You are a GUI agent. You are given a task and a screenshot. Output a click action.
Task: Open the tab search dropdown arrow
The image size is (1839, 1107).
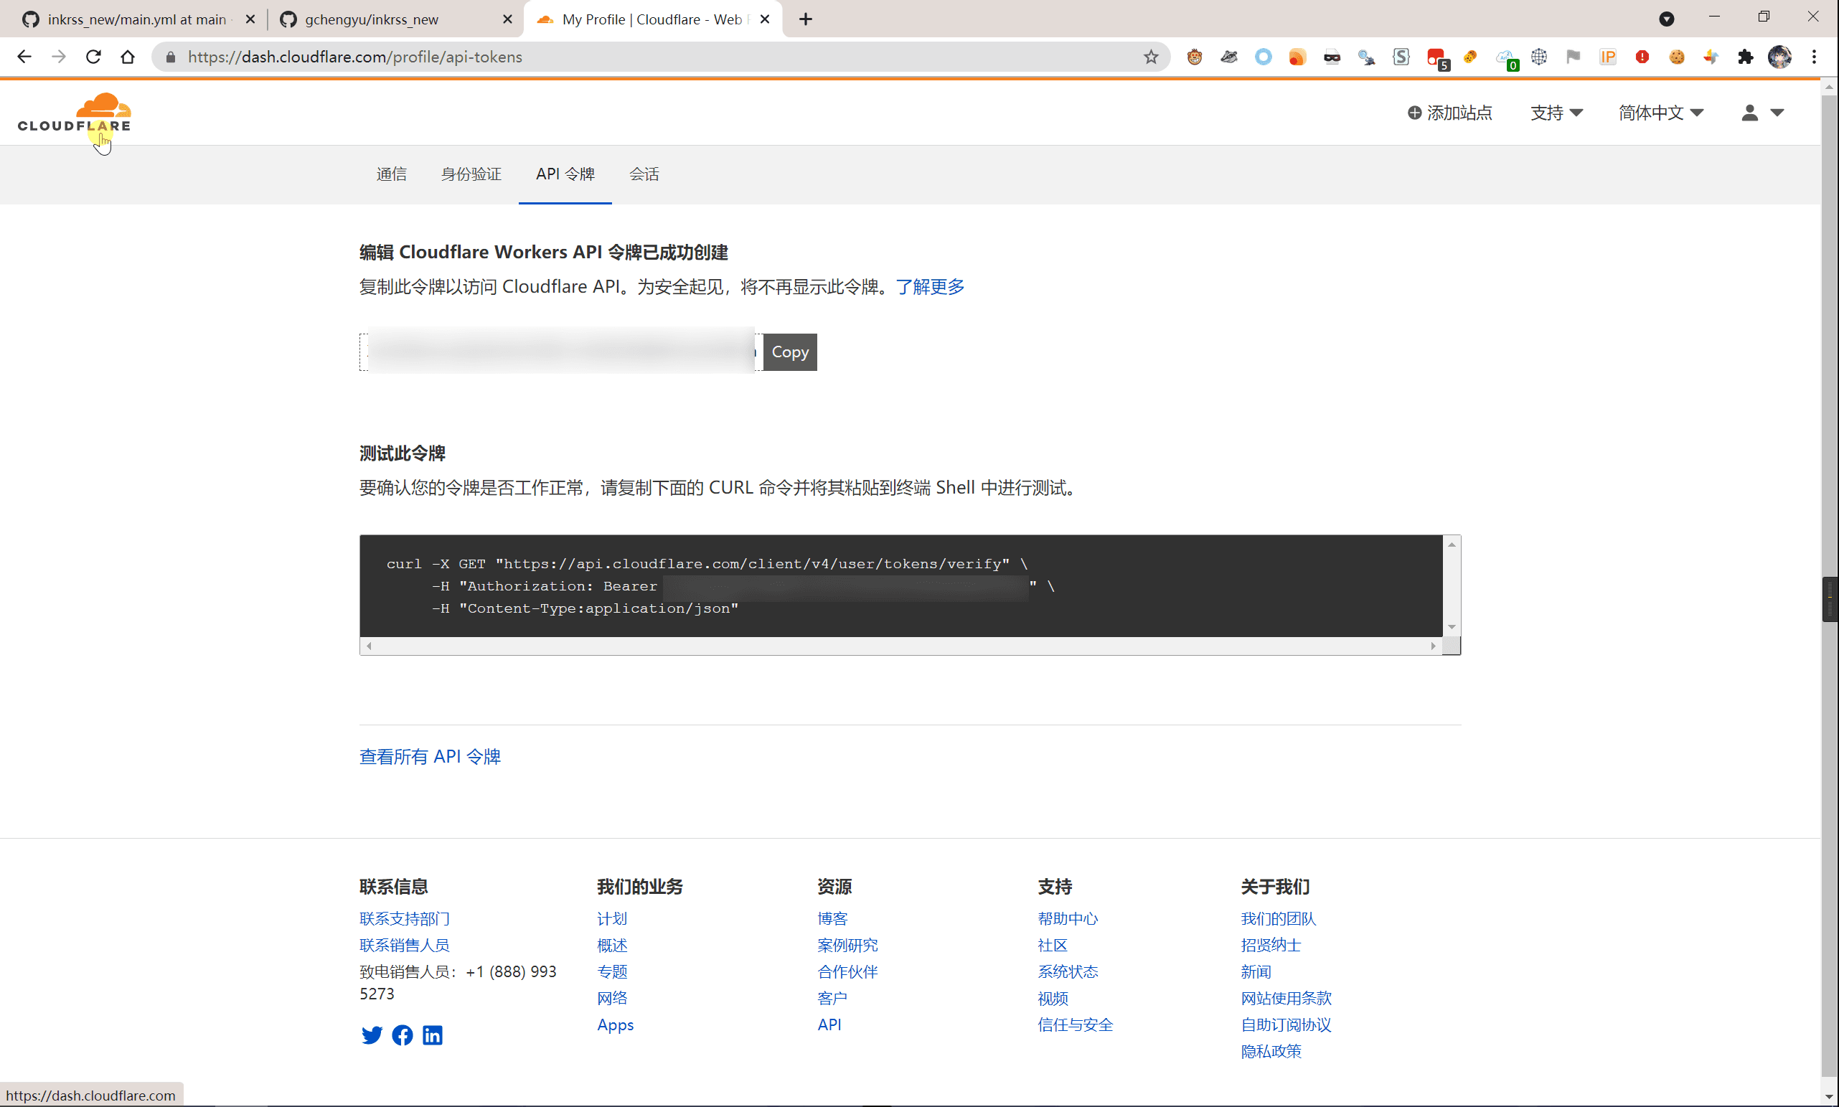(1667, 19)
